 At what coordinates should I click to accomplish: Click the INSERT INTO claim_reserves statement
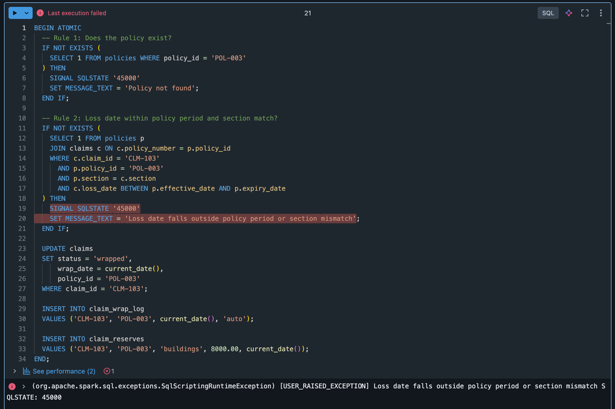(92, 339)
